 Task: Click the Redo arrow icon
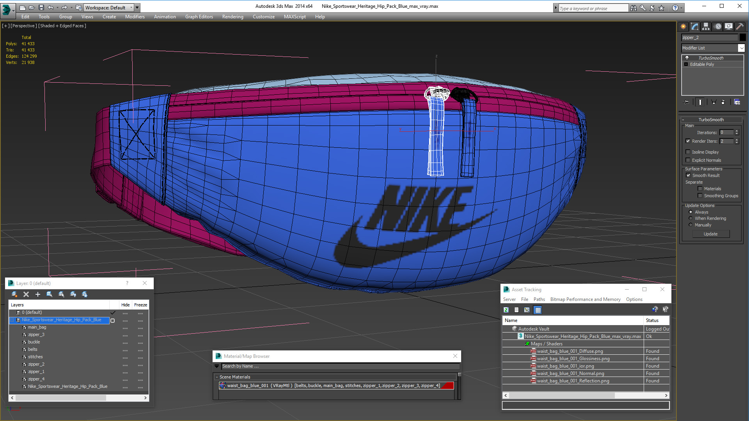(x=64, y=7)
